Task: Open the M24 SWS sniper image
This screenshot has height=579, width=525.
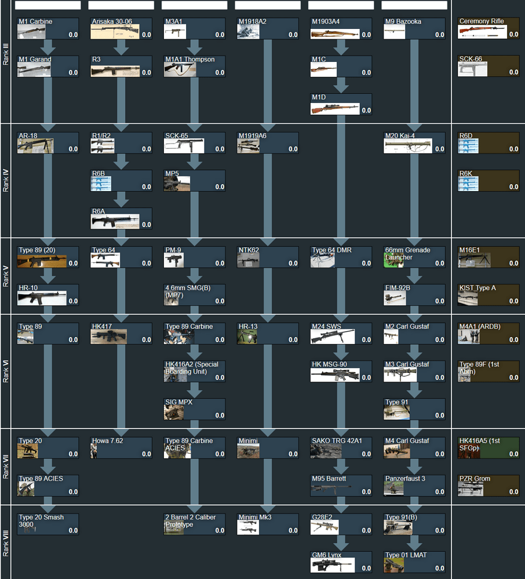Action: click(x=333, y=337)
